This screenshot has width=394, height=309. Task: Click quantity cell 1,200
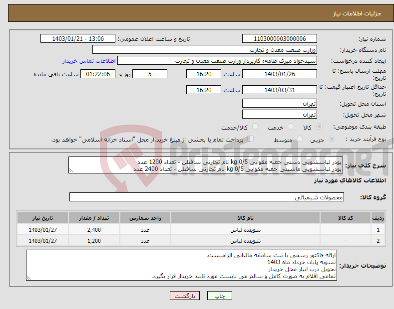(94, 241)
